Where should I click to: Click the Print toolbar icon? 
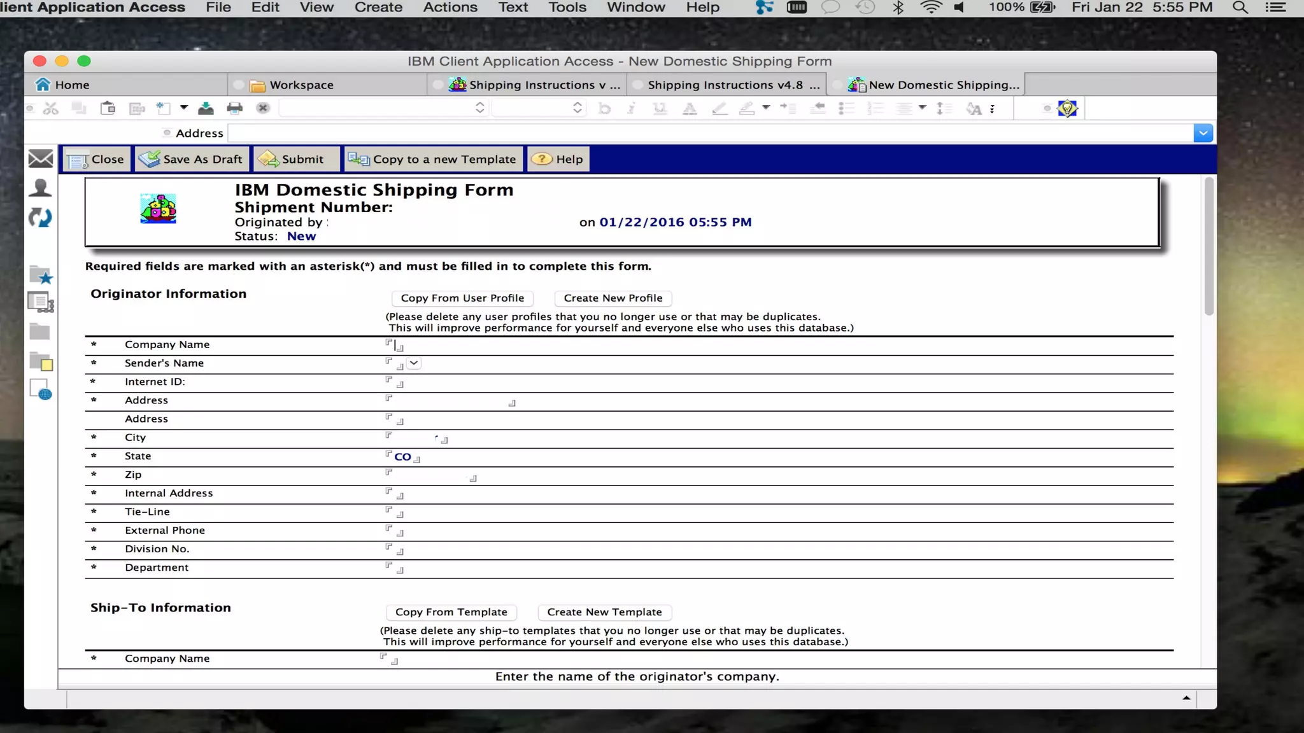[x=234, y=108]
